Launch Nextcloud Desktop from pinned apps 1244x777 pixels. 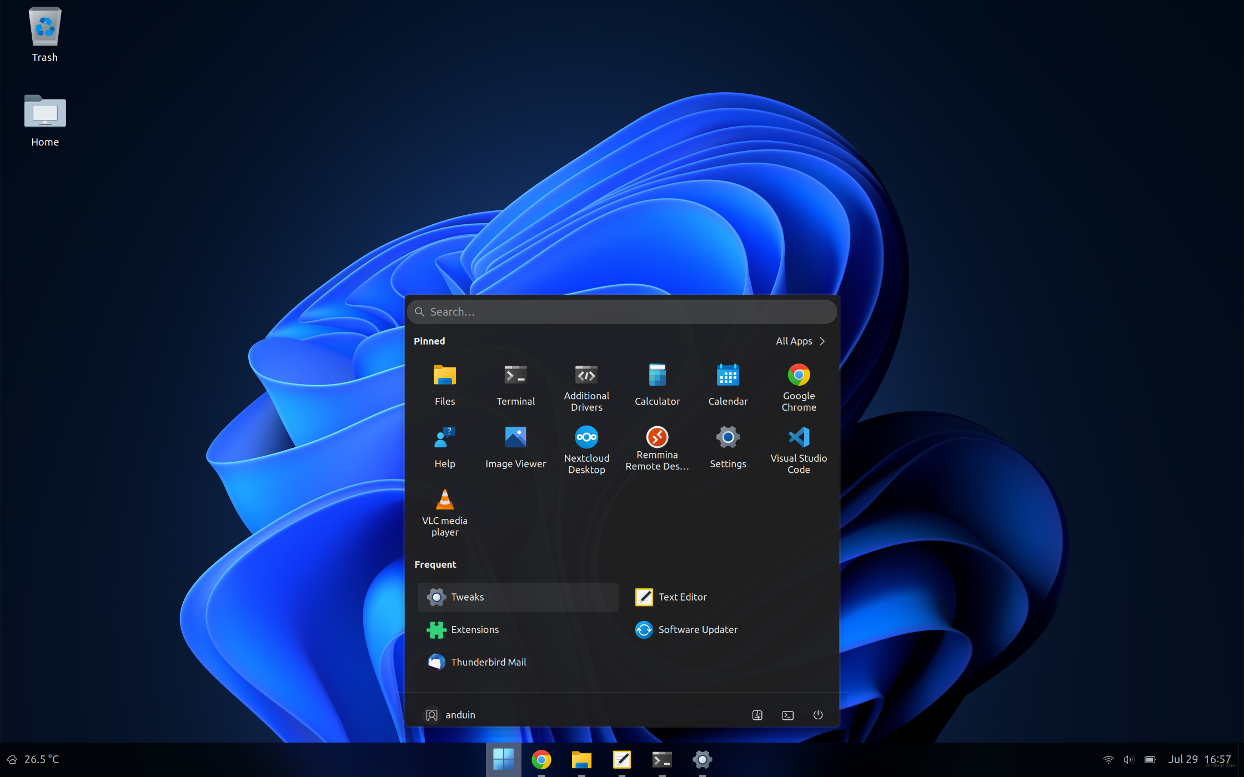[586, 448]
